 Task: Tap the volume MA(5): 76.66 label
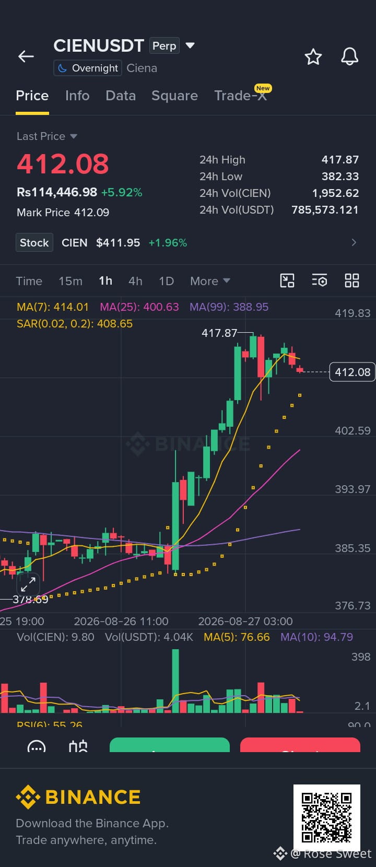237,637
